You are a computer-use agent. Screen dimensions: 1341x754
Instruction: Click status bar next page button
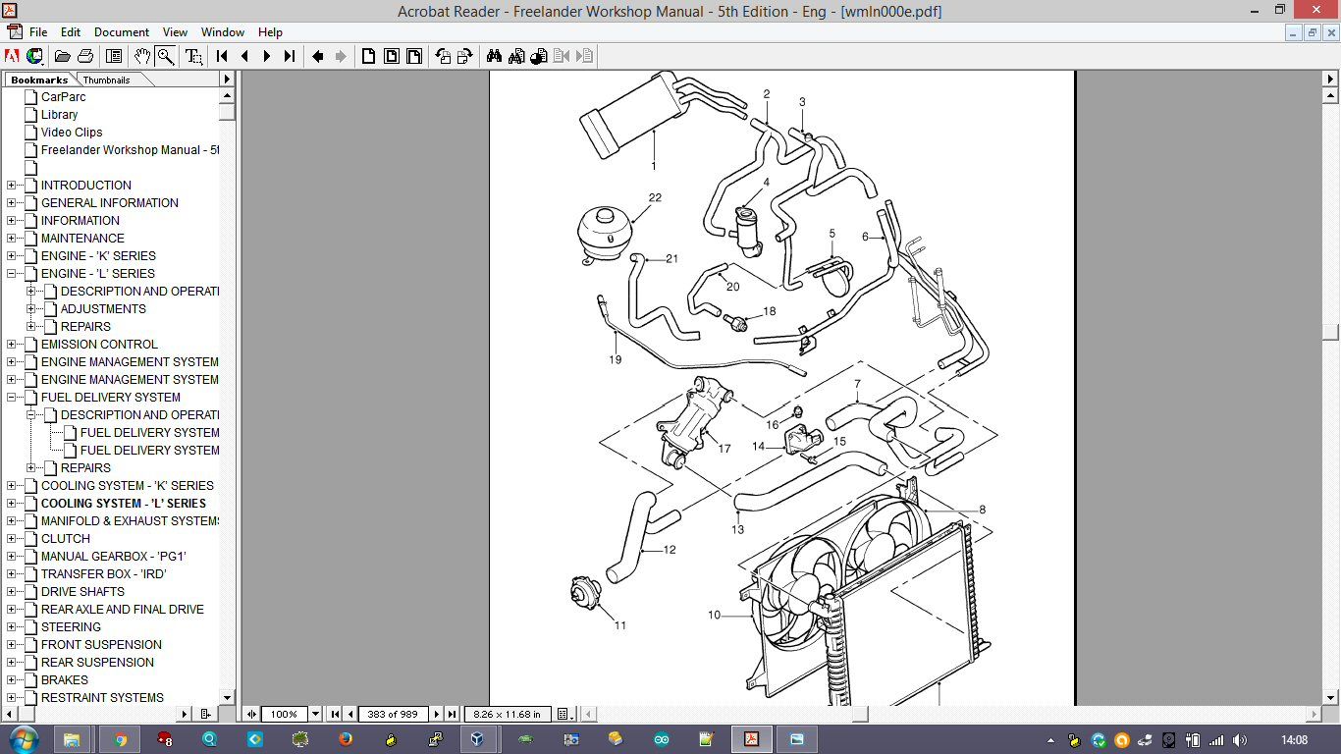pos(437,714)
